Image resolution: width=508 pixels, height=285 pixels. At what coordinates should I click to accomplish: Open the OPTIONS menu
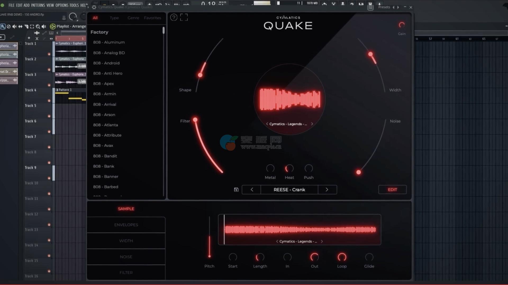[62, 5]
